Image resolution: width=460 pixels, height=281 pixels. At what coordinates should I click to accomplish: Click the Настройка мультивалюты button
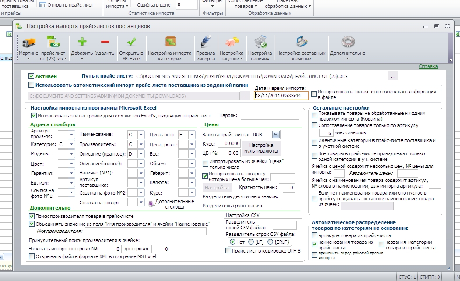click(261, 148)
